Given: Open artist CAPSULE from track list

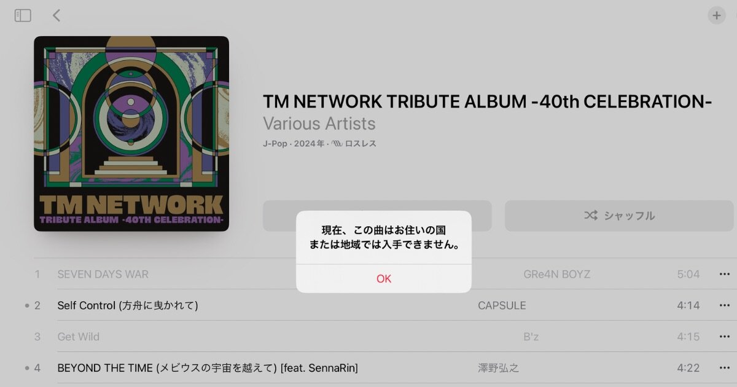Looking at the screenshot, I should [502, 305].
